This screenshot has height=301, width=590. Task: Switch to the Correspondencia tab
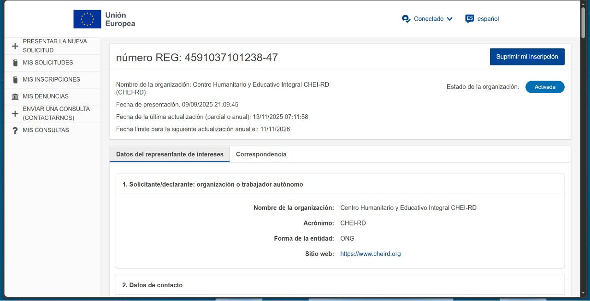coord(261,154)
